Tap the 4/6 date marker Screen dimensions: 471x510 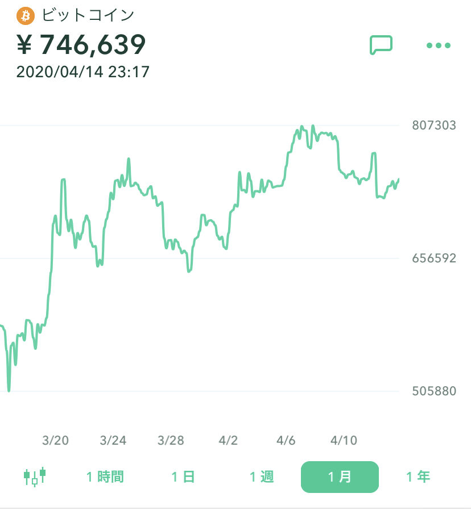[x=286, y=440]
